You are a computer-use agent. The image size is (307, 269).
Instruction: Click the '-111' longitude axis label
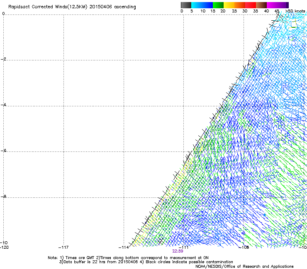184,247
